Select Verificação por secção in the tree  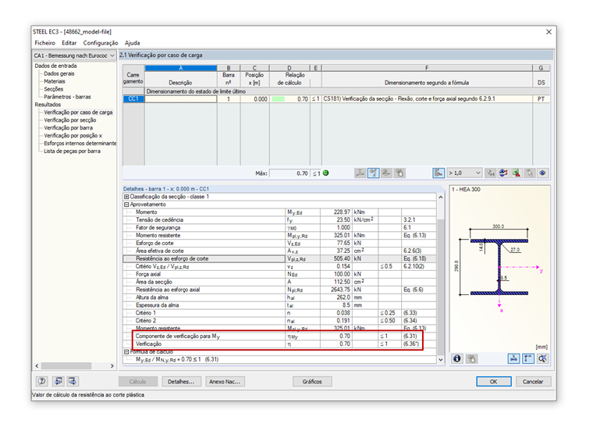coord(70,120)
